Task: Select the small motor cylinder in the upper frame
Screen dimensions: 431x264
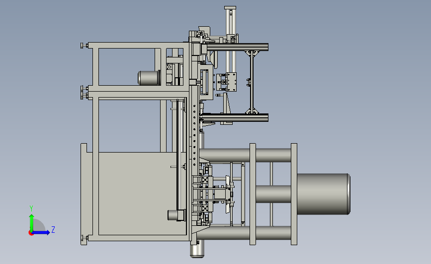Action: point(149,78)
